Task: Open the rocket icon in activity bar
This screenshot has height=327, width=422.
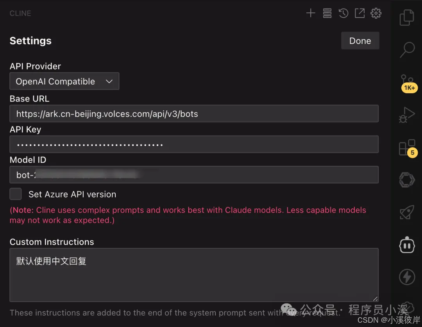Action: [407, 212]
